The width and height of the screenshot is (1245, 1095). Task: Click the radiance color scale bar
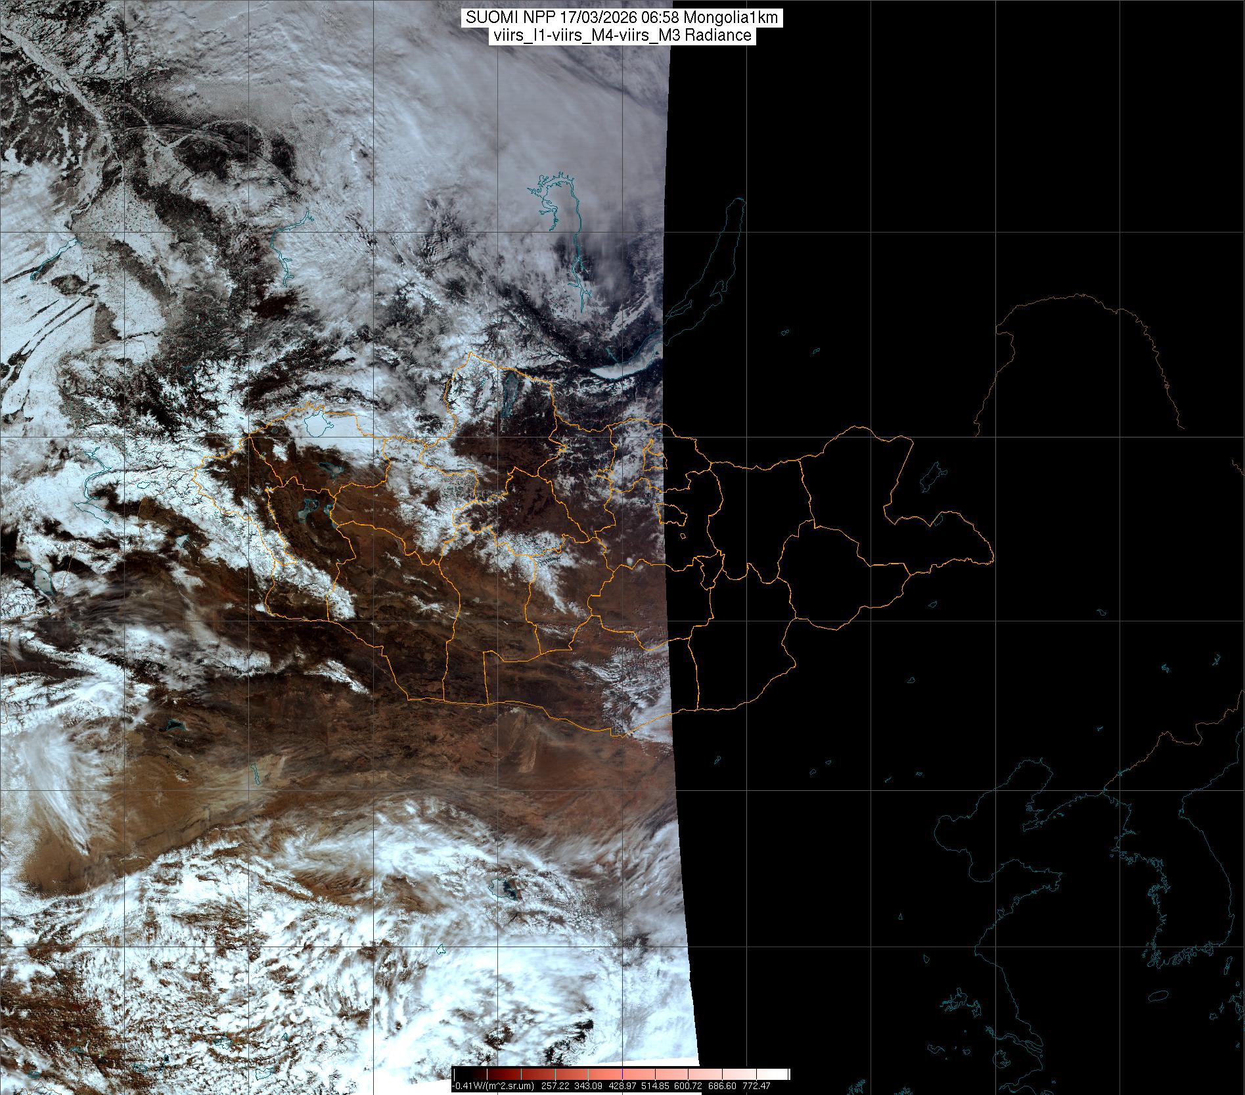[622, 1074]
